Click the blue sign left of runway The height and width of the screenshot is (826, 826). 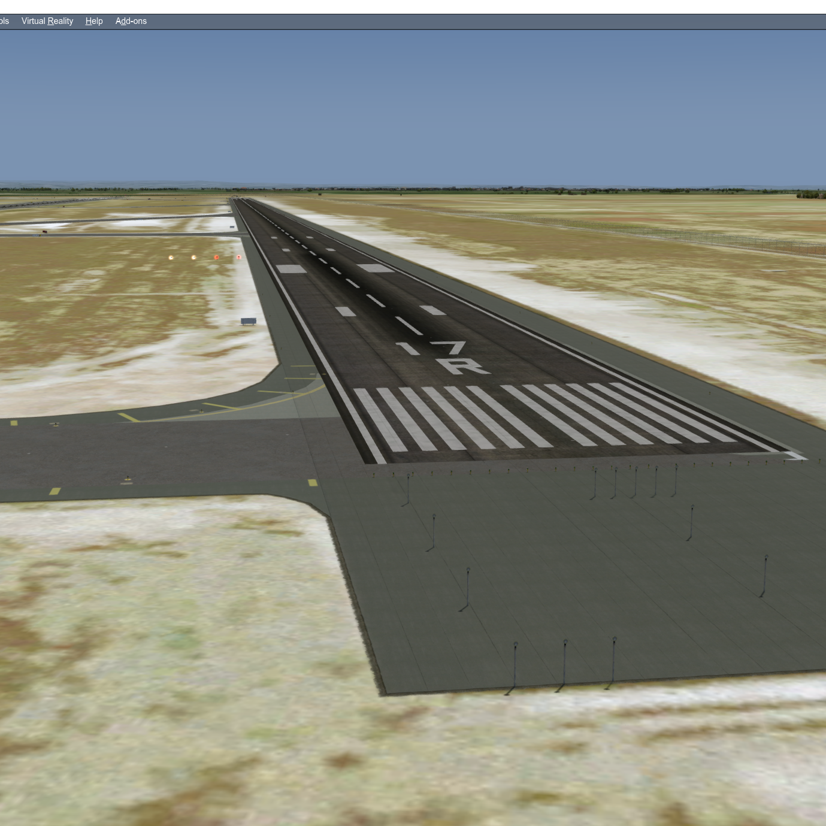248,322
